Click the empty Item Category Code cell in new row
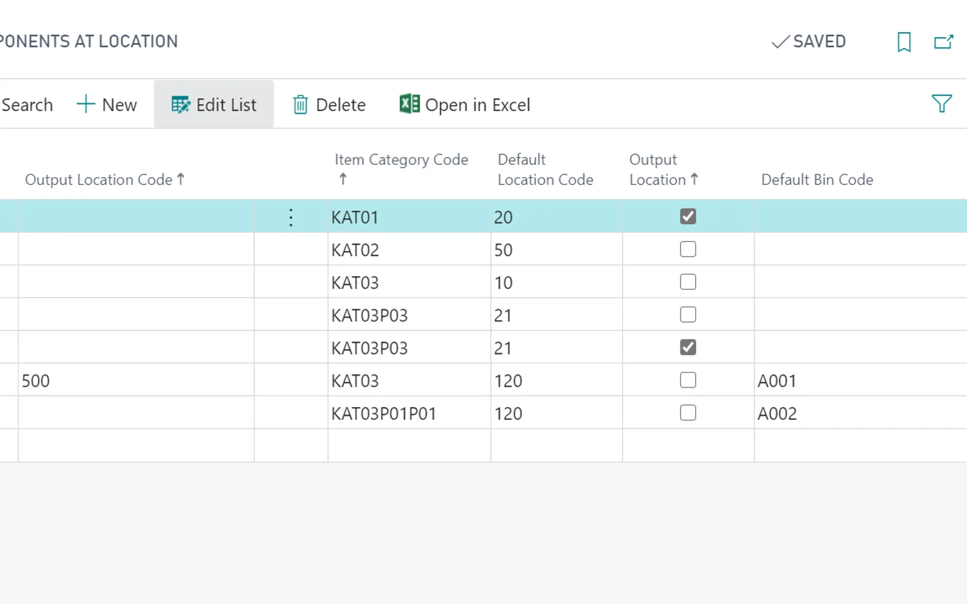Screen dimensions: 967x604 409,446
